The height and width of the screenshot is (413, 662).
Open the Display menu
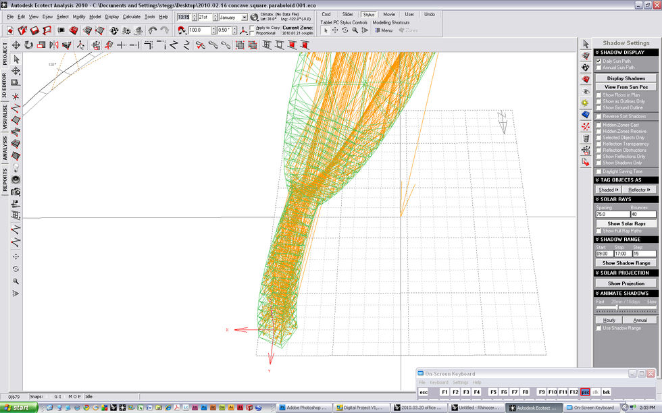[x=112, y=17]
